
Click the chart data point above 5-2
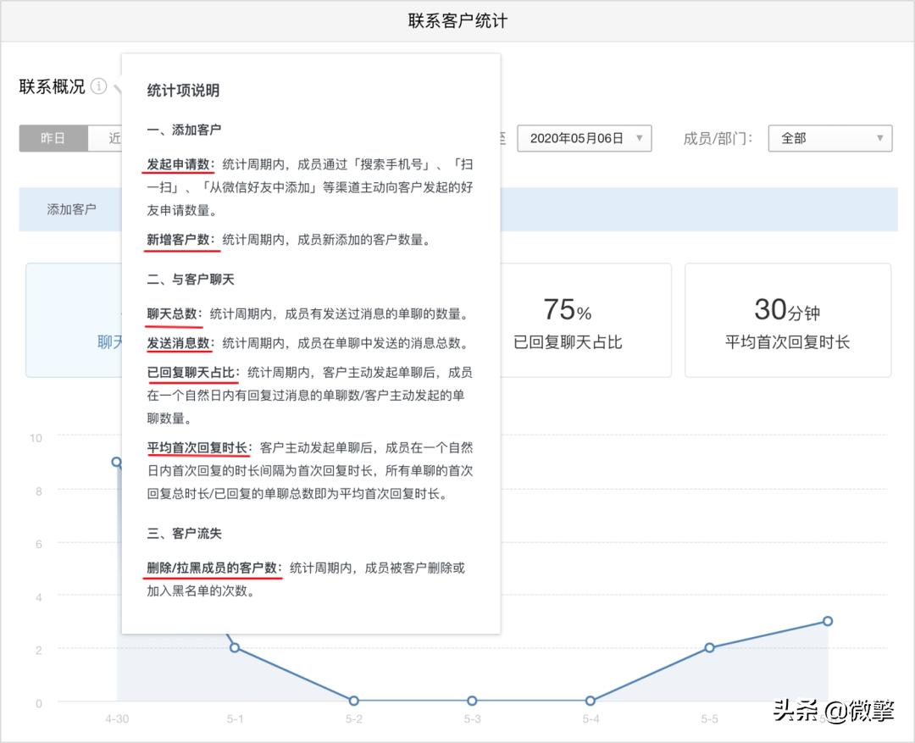[x=352, y=701]
